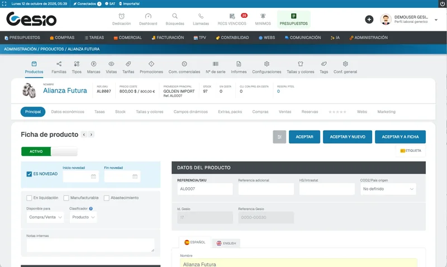Open the Vistas eye icon
Screen dimensions: 447x267
coord(111,64)
